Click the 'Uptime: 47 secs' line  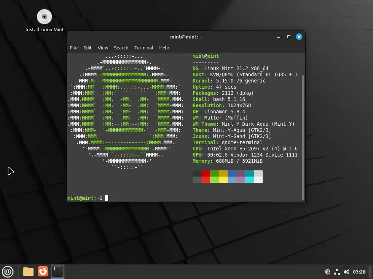[x=215, y=87]
